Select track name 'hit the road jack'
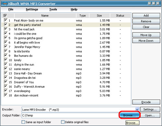 24,29
